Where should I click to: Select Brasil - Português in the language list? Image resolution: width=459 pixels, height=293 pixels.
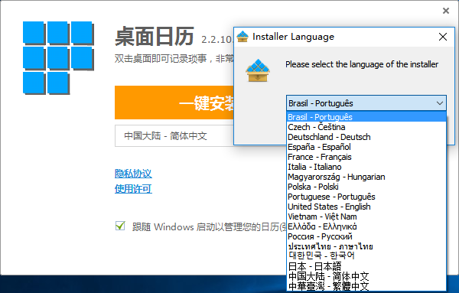pyautogui.click(x=366, y=117)
